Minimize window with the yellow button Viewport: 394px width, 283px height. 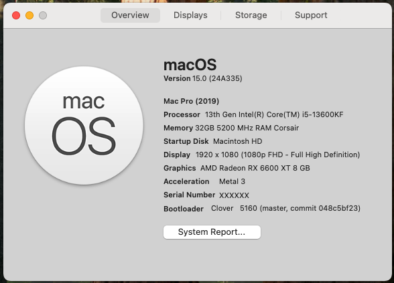coord(29,15)
